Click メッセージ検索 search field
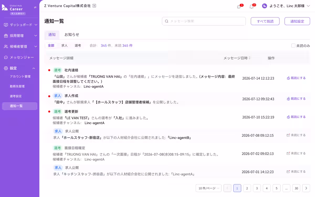This screenshot has height=197, width=315. pos(204,21)
